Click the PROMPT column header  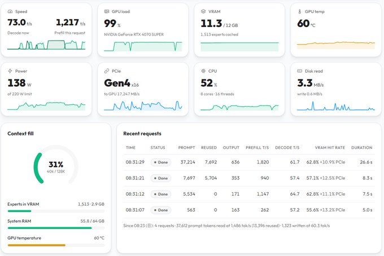pos(186,147)
